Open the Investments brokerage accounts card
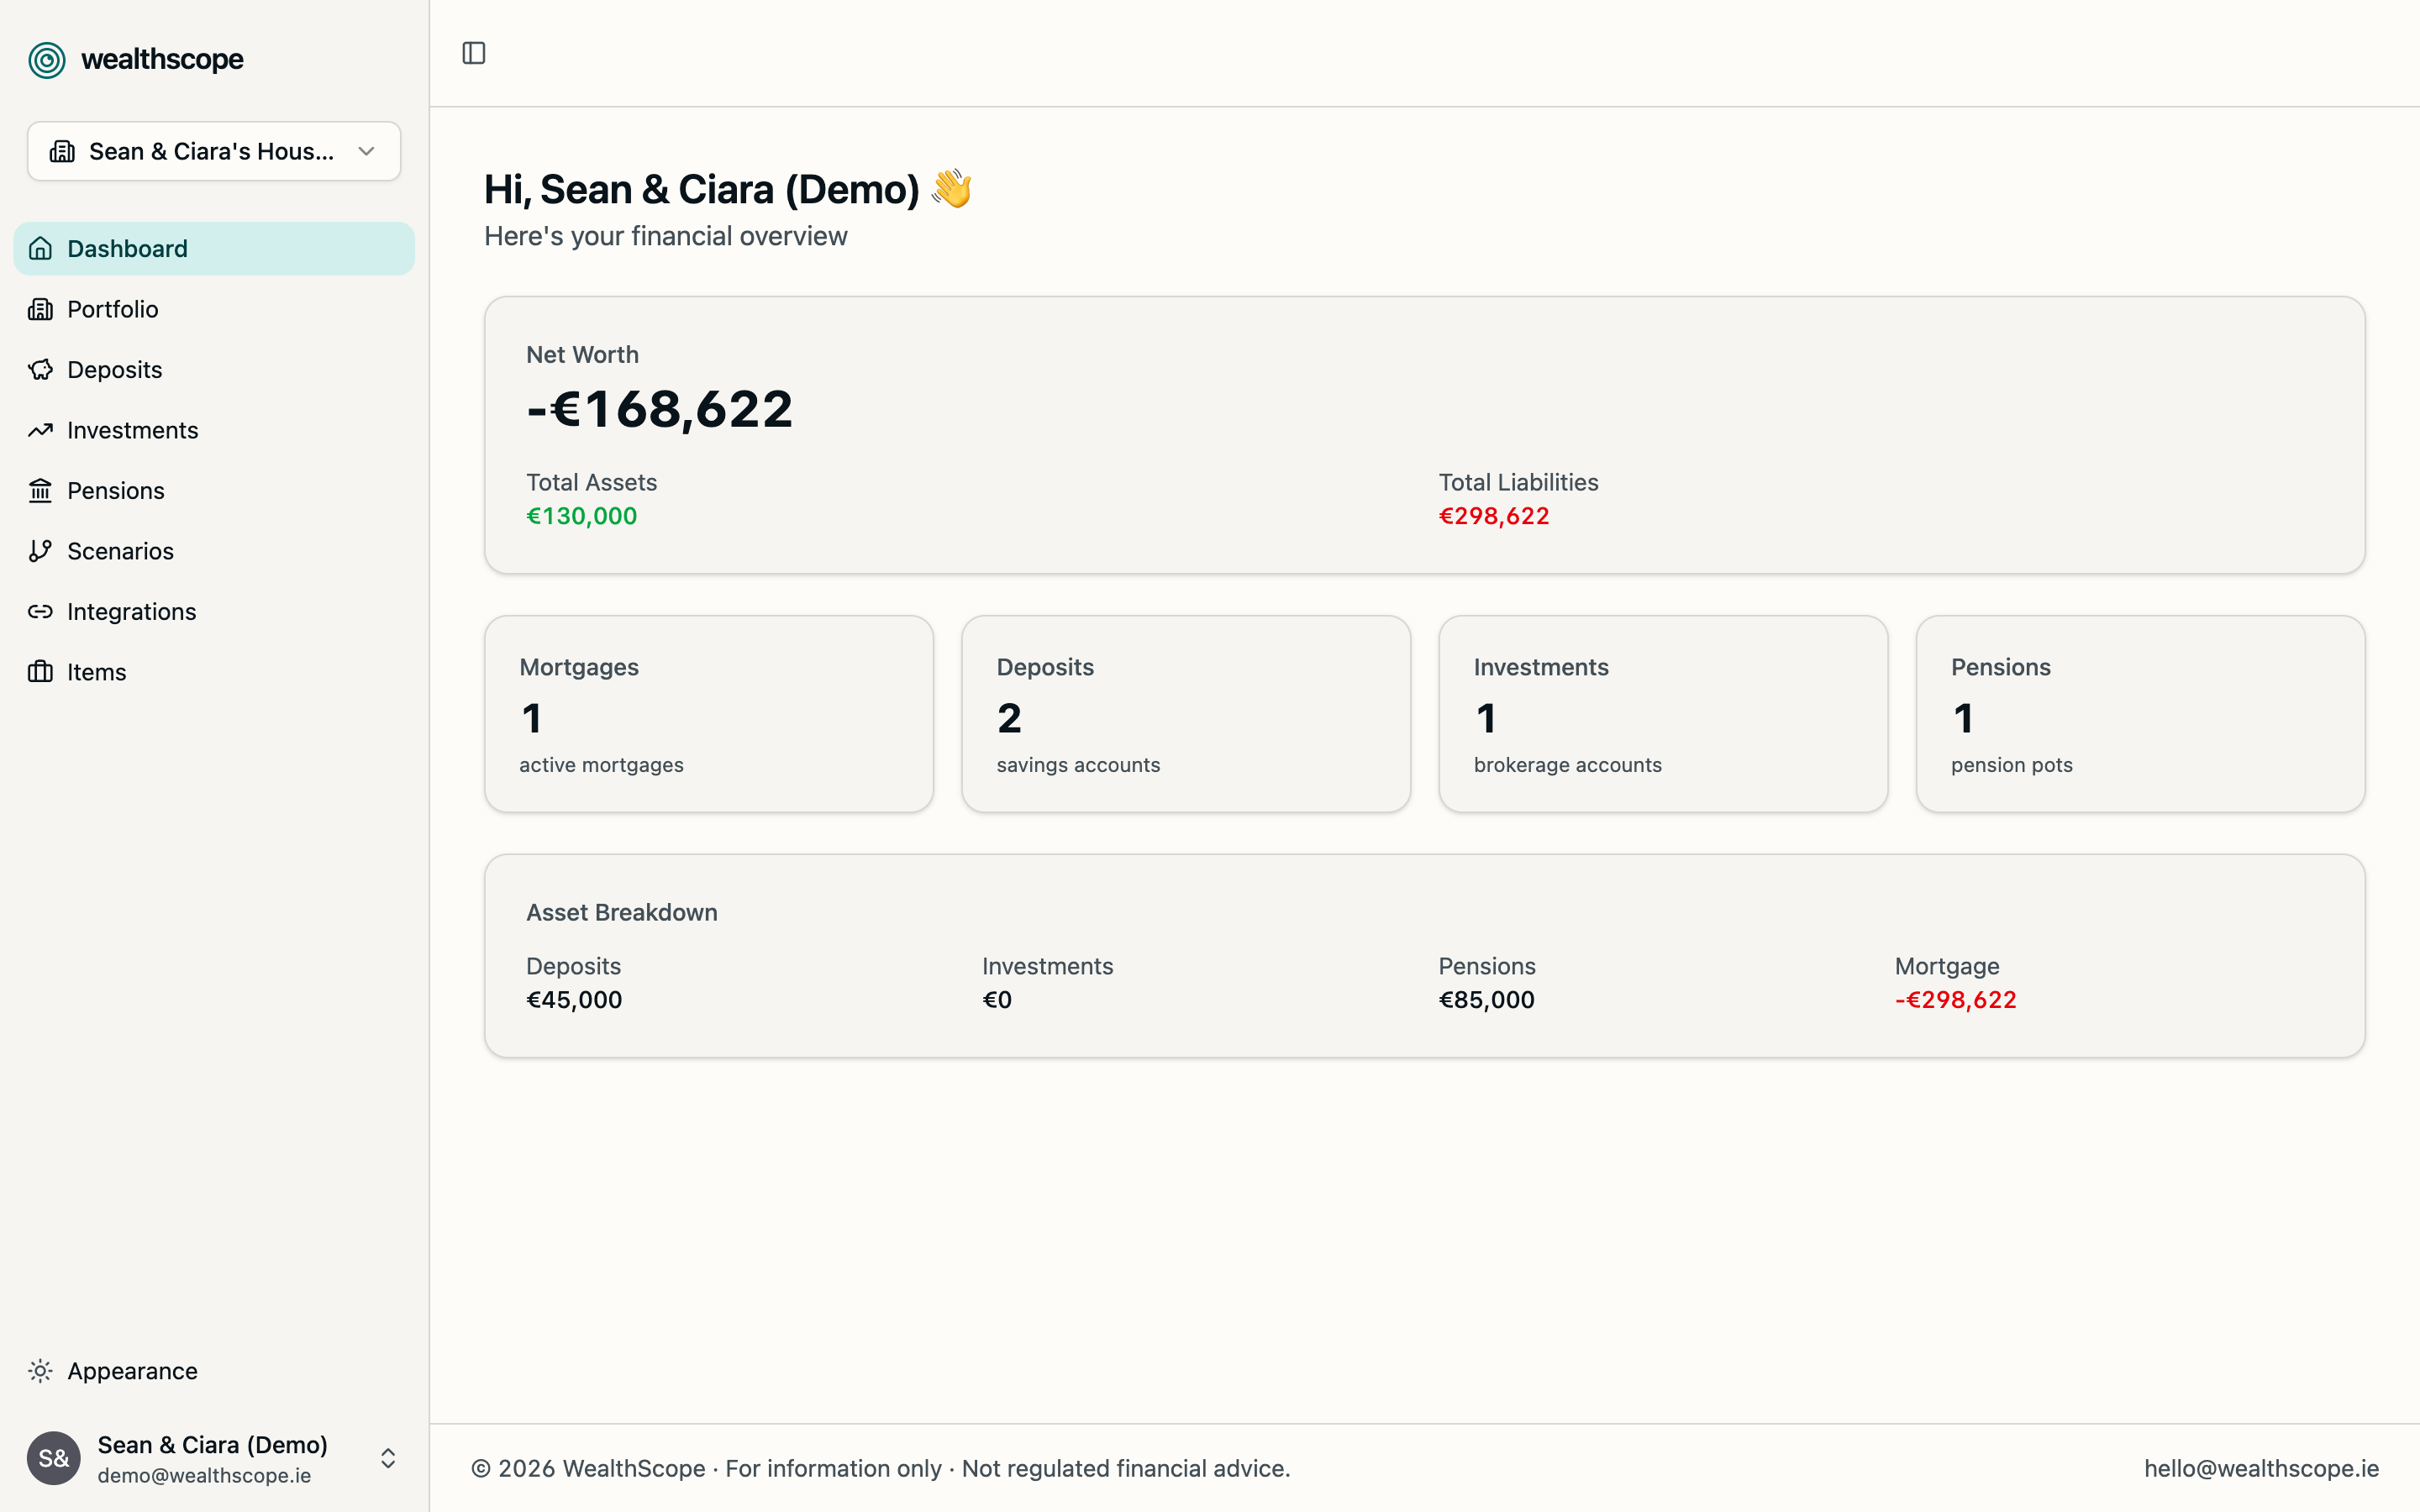The image size is (2420, 1512). click(x=1663, y=713)
